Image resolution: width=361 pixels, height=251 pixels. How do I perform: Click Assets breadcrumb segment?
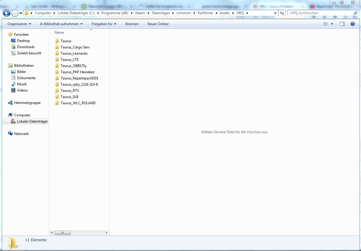(x=225, y=13)
